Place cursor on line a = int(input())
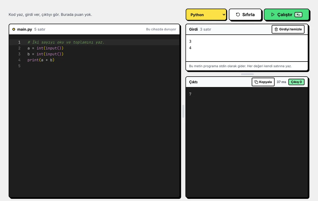Screen dimensions: 318x201 pyautogui.click(x=46, y=48)
